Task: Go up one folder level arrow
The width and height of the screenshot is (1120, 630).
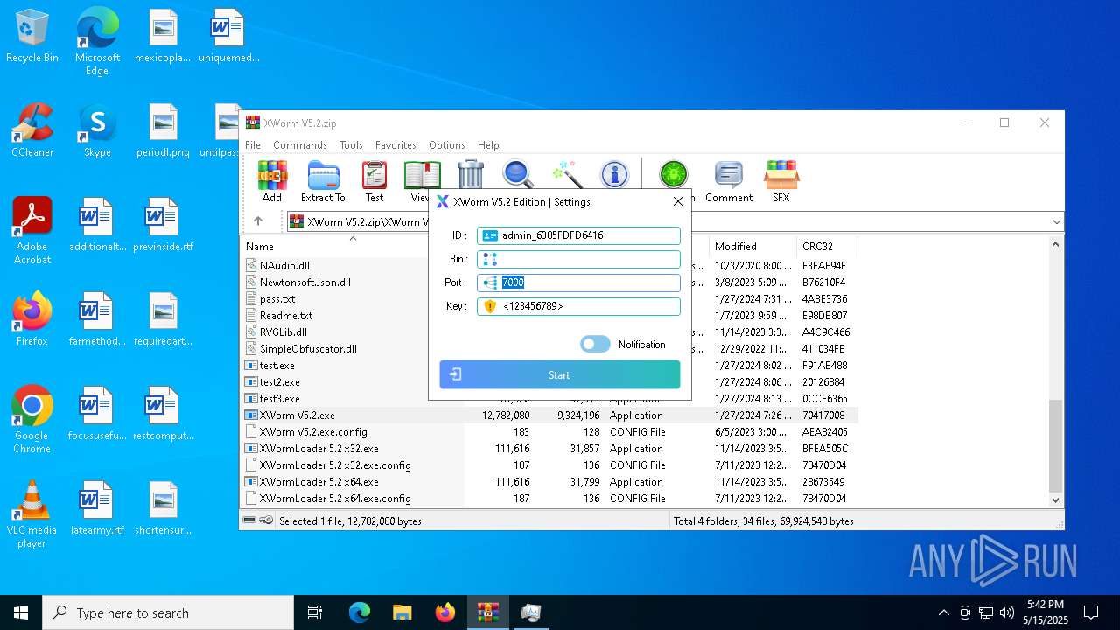Action: pos(258,221)
